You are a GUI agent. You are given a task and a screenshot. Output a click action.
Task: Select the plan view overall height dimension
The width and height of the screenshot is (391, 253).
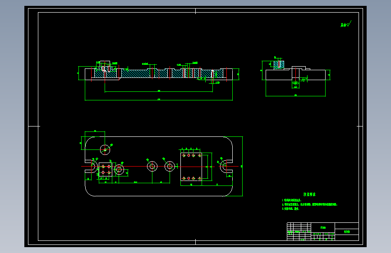point(242,167)
